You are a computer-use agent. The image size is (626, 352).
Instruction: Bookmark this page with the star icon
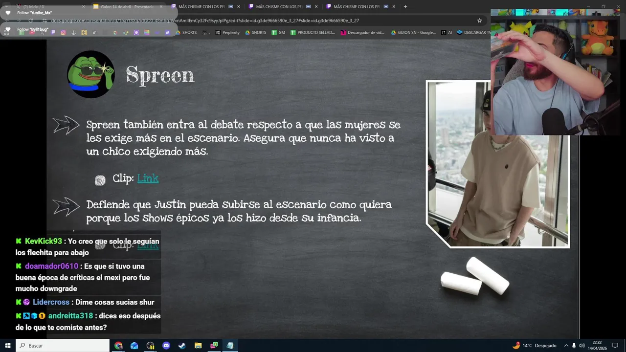[x=479, y=21]
